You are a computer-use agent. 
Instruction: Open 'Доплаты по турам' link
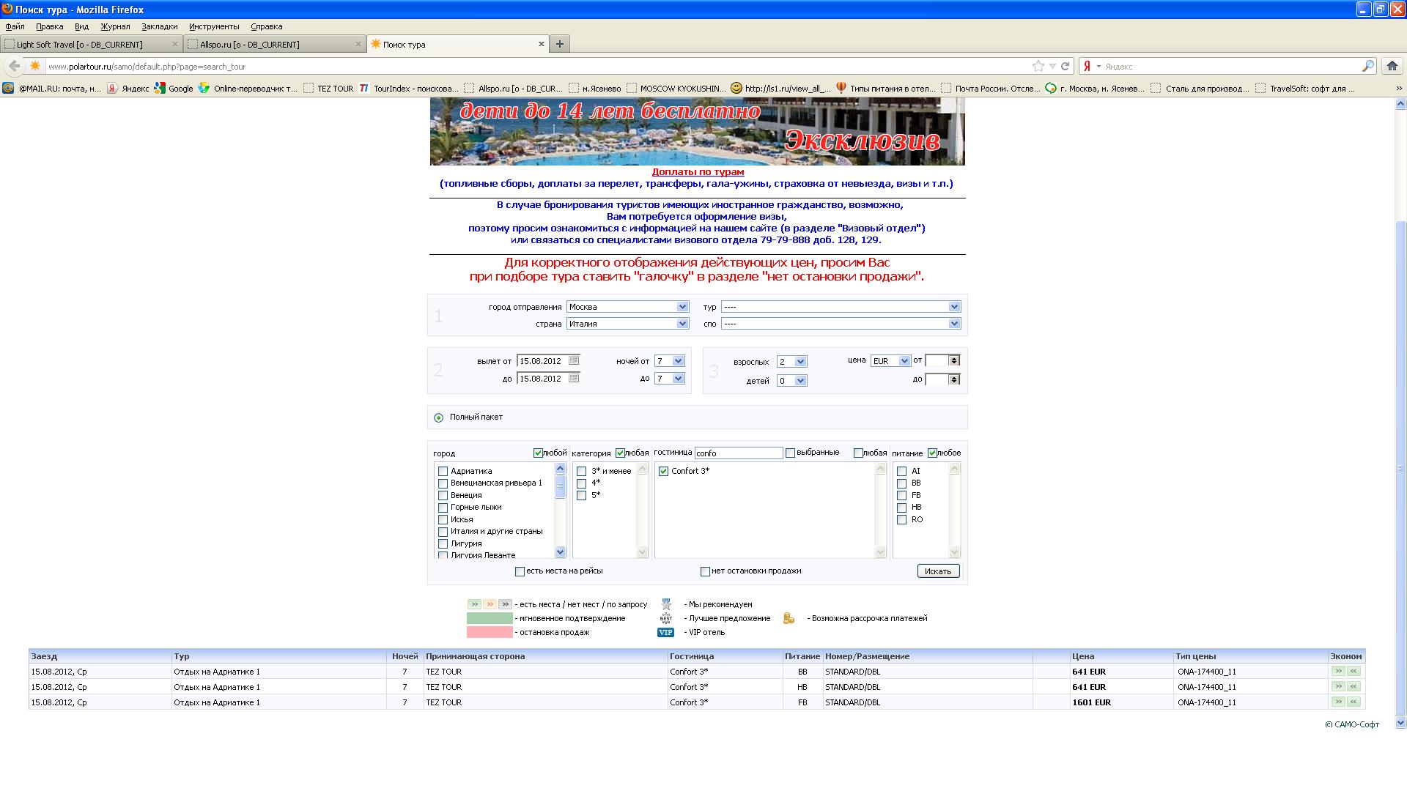click(698, 172)
